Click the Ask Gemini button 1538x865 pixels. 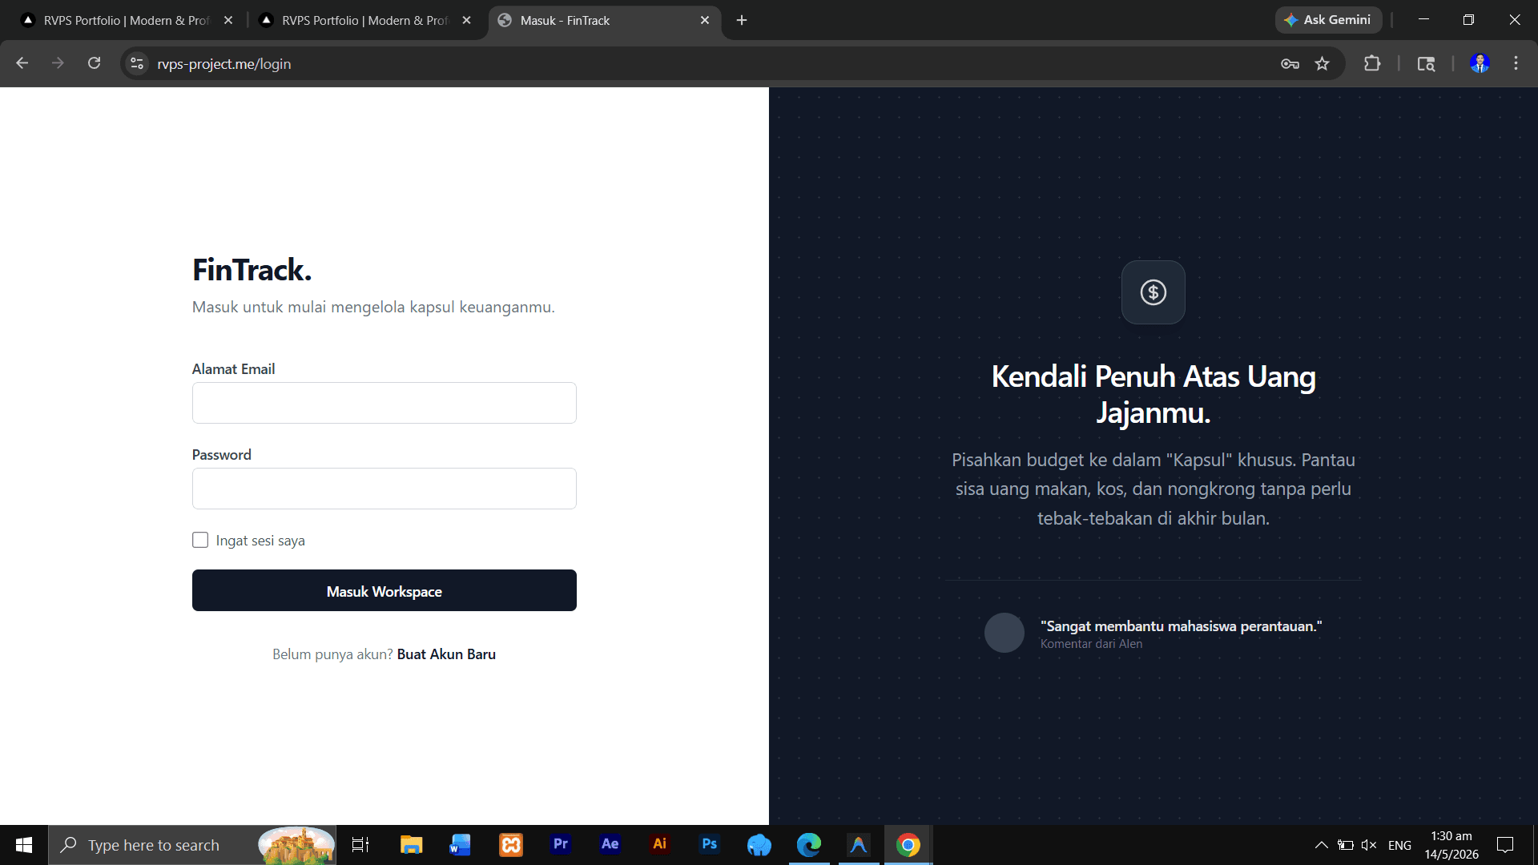click(1328, 20)
